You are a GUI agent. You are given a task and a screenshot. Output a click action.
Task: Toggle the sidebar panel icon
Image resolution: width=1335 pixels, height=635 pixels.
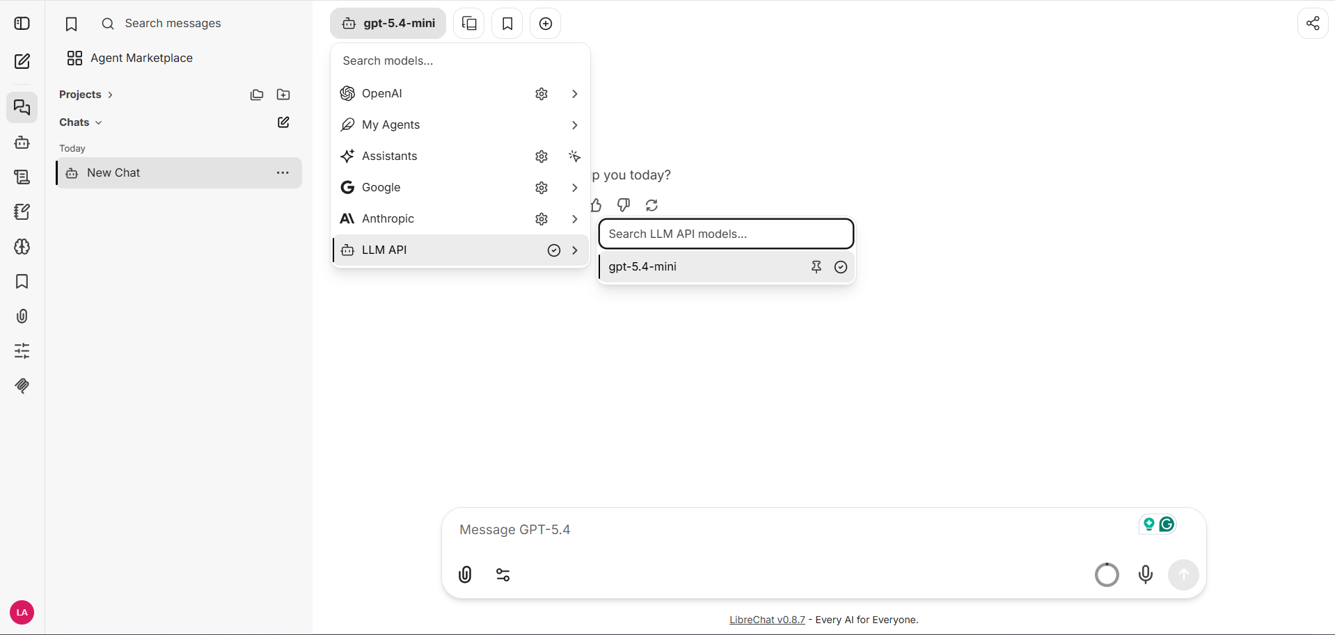pyautogui.click(x=22, y=24)
